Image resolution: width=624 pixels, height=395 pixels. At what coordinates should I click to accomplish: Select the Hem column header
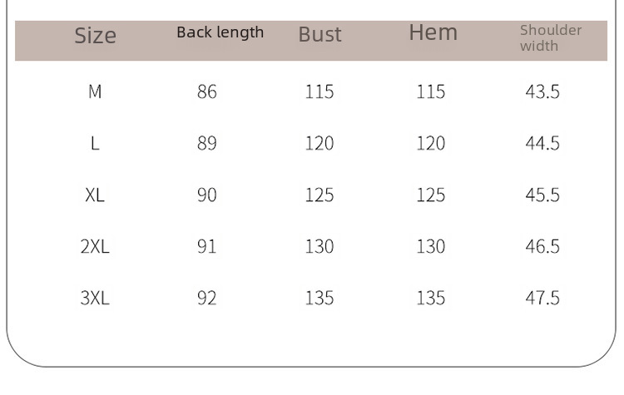[x=433, y=32]
